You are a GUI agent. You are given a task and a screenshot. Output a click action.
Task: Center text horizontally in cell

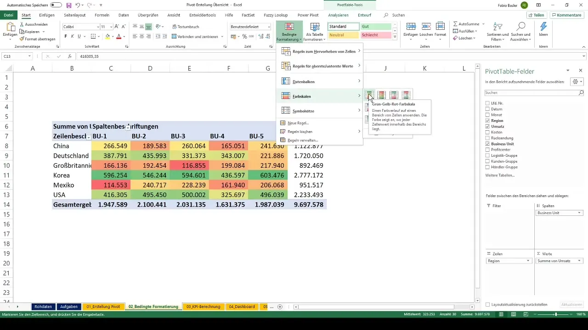click(x=142, y=36)
